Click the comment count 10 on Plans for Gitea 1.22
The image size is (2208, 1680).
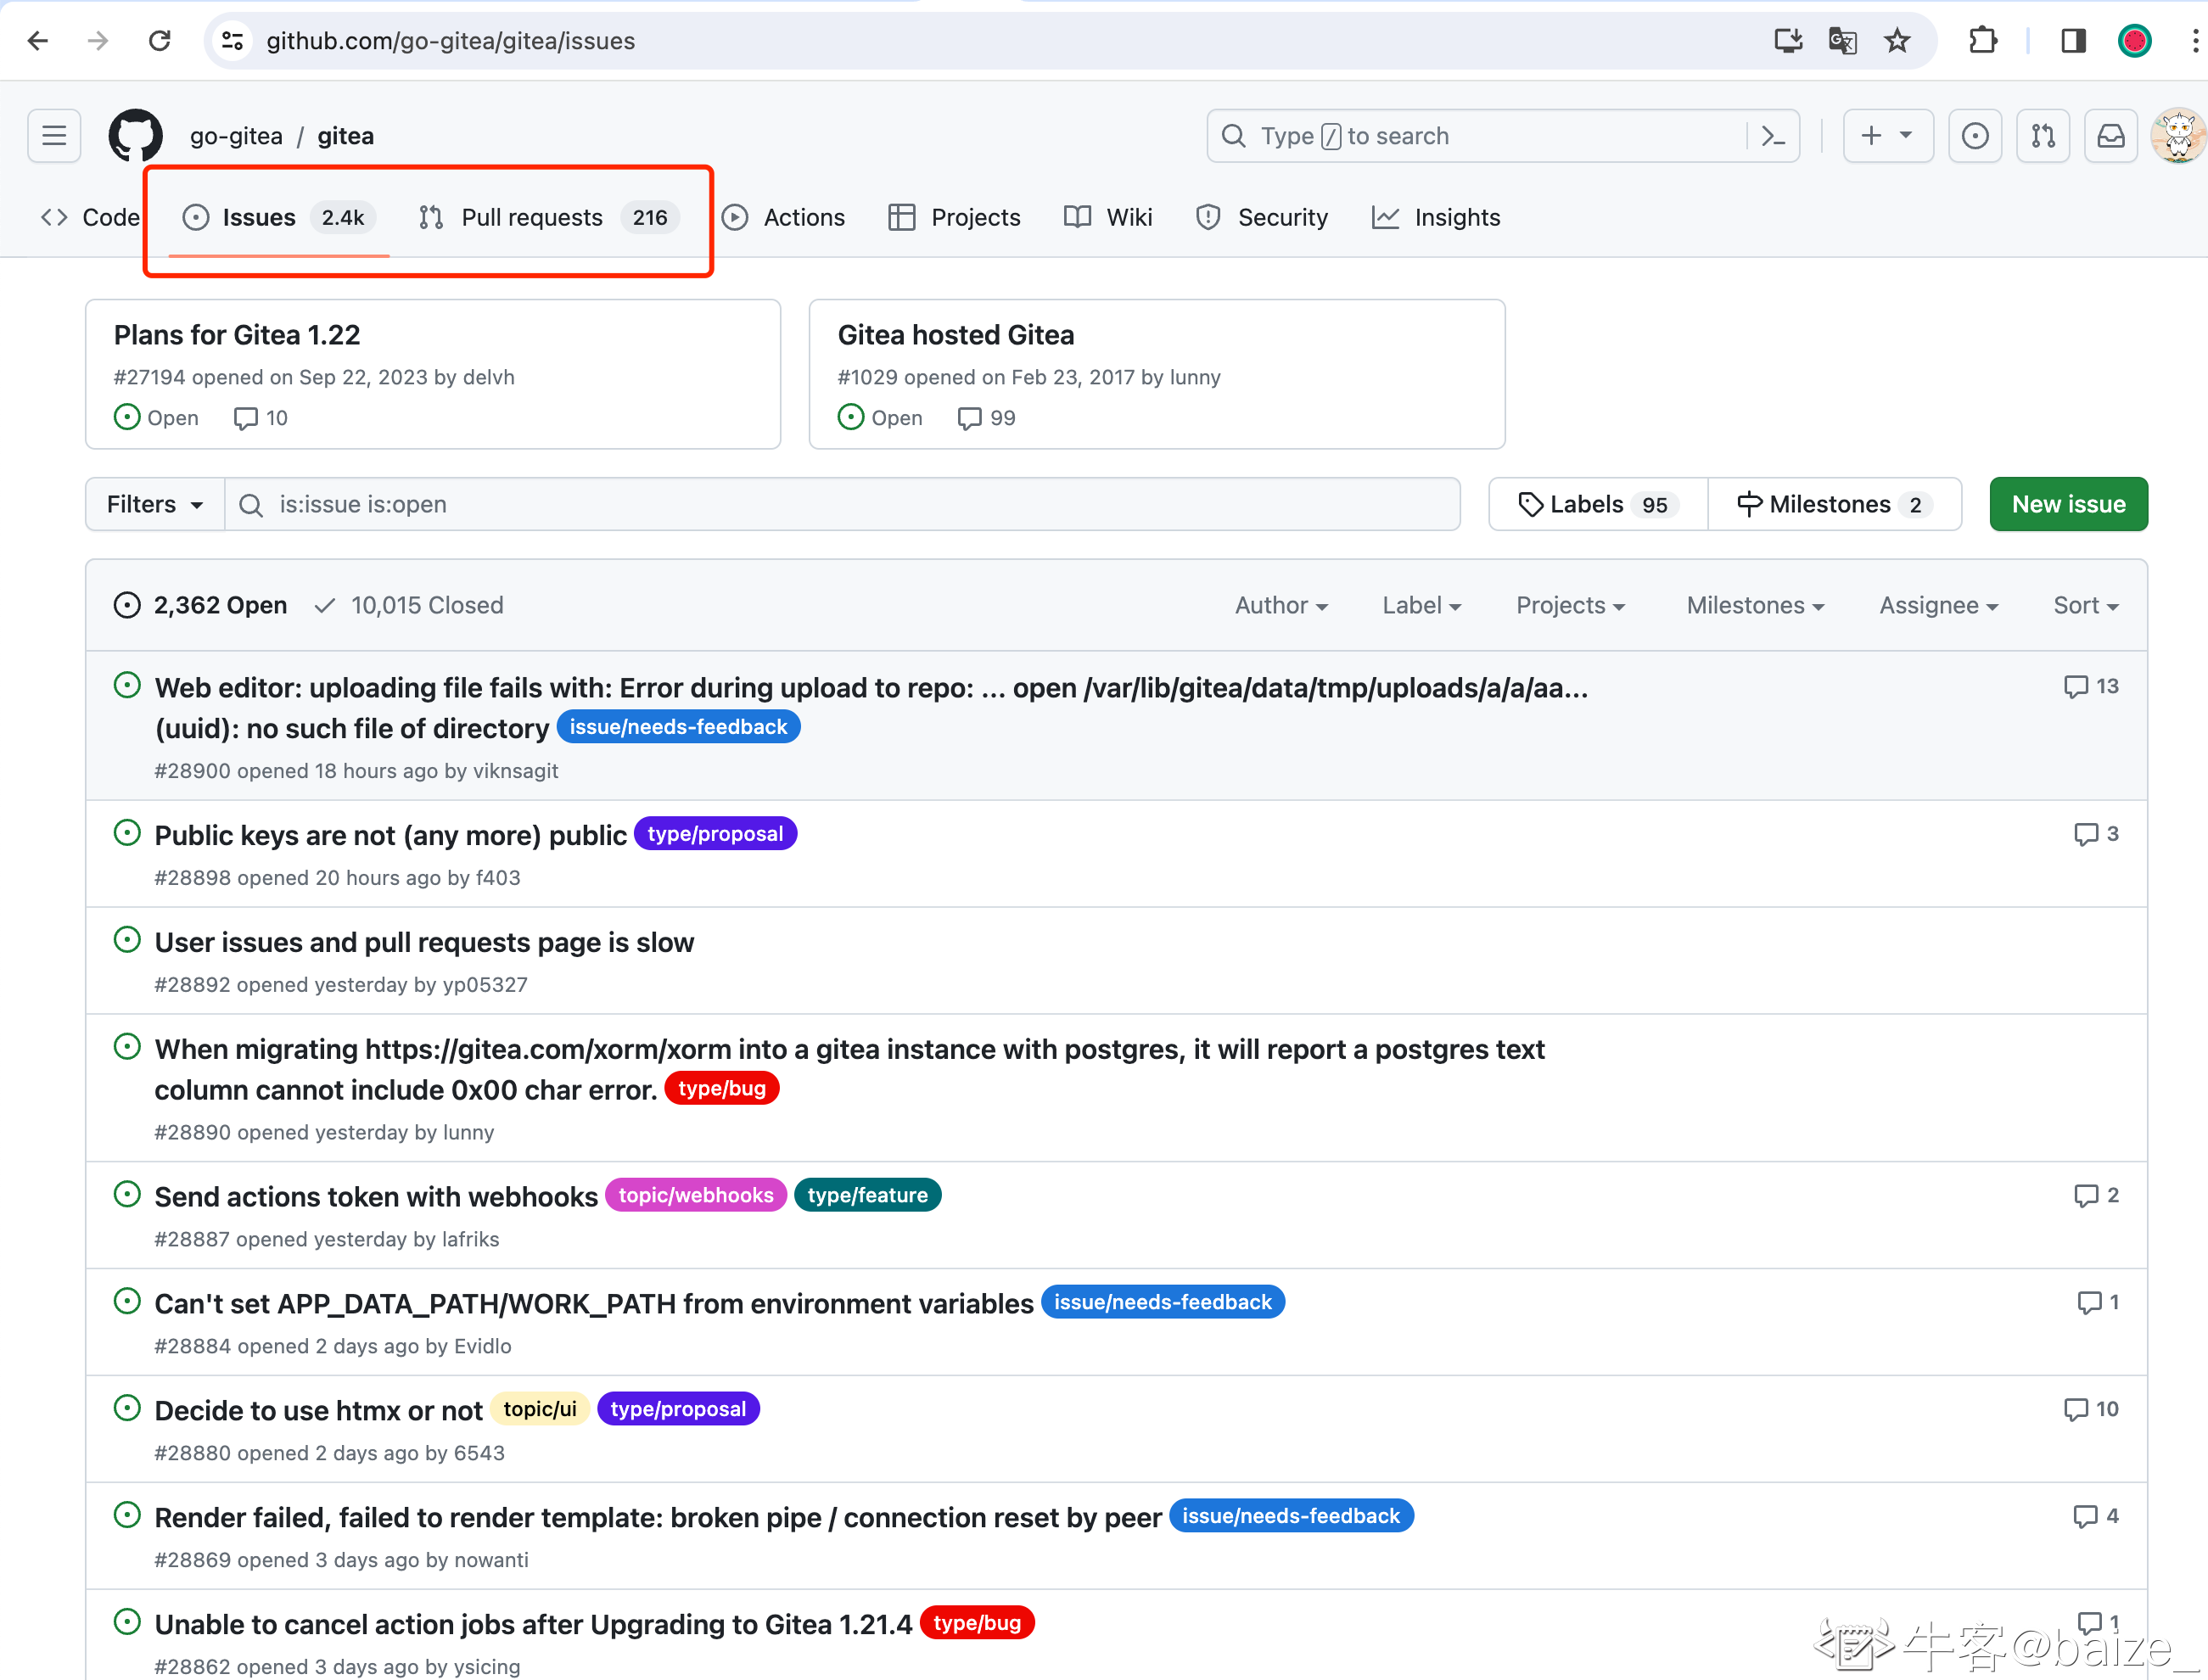pos(260,418)
